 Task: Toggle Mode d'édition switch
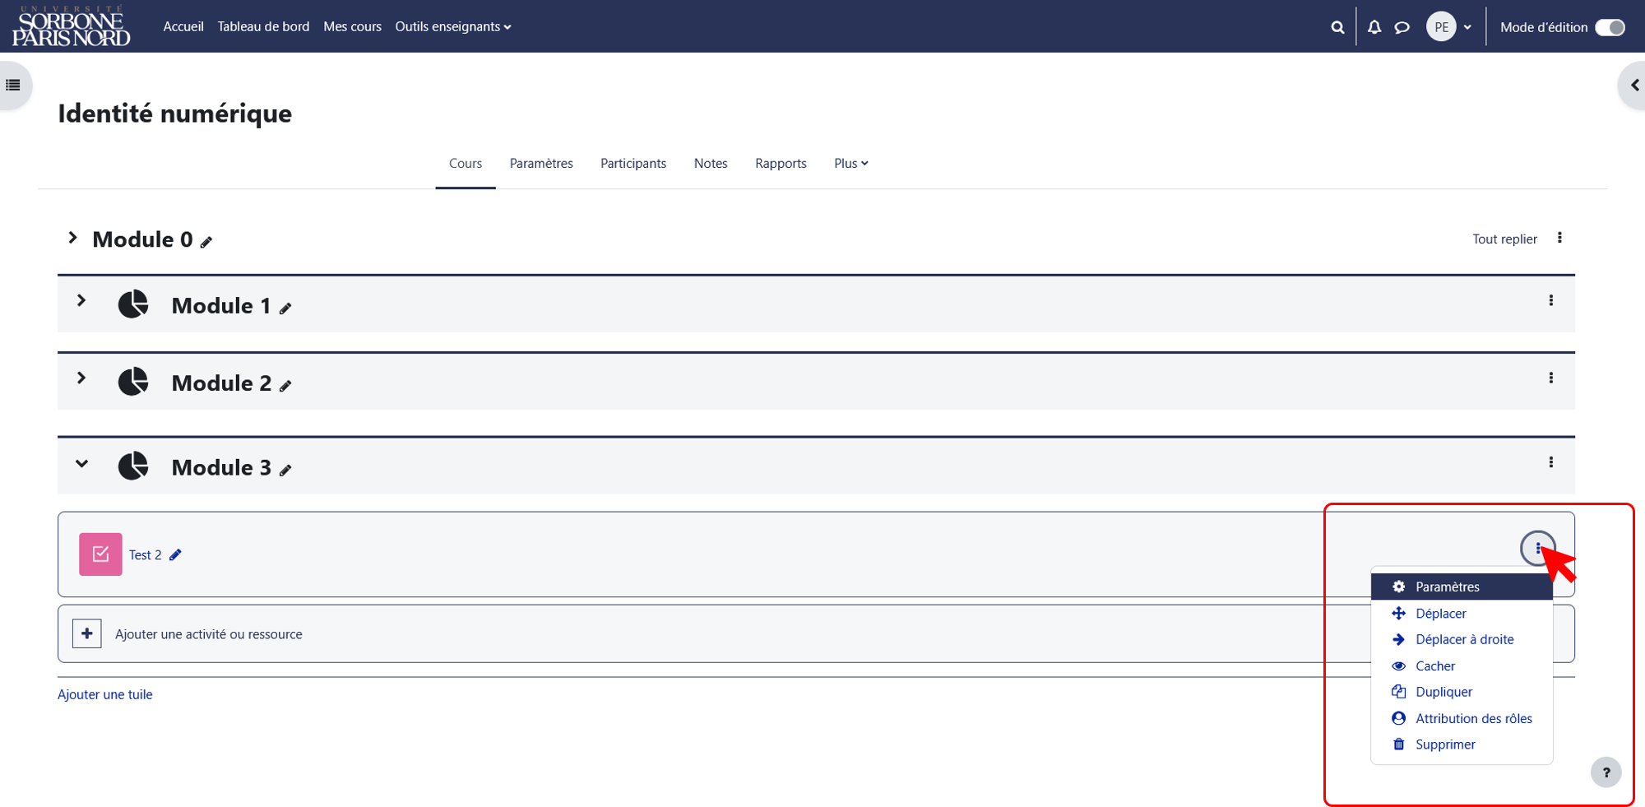1610,27
